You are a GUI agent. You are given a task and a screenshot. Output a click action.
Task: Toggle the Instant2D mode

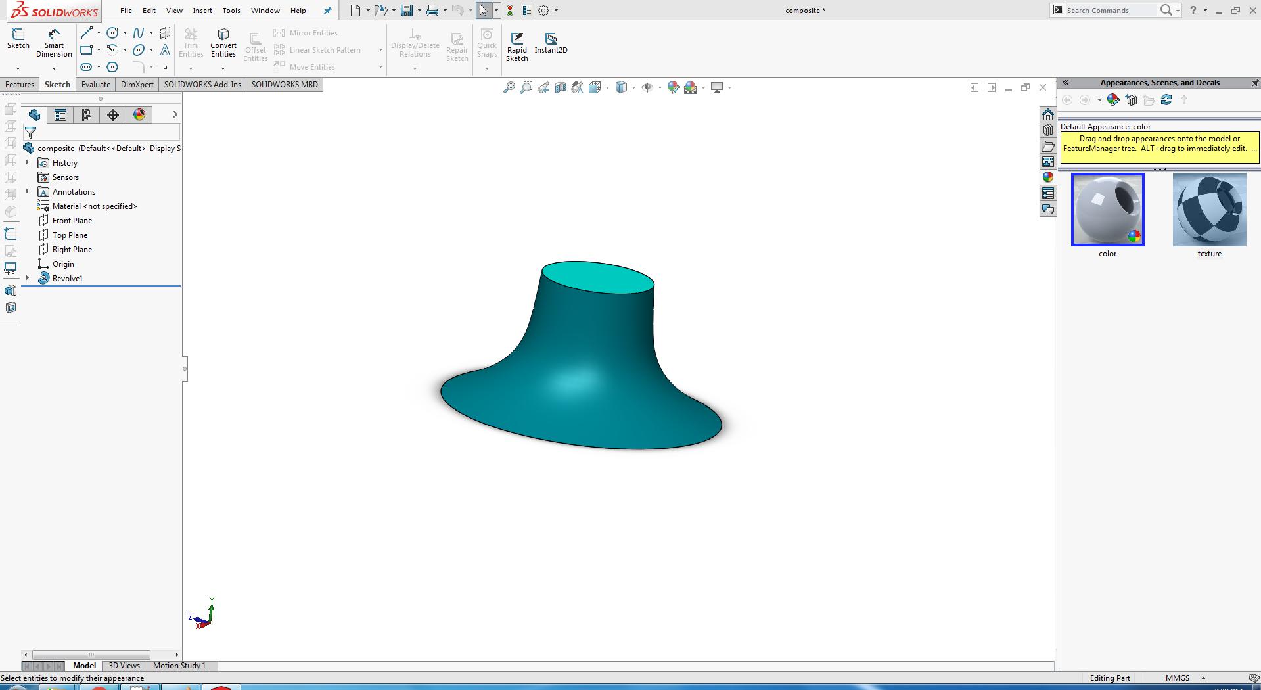[551, 42]
